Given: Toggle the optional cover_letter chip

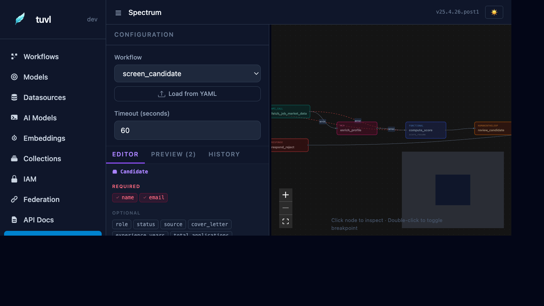Looking at the screenshot, I should tap(210, 224).
